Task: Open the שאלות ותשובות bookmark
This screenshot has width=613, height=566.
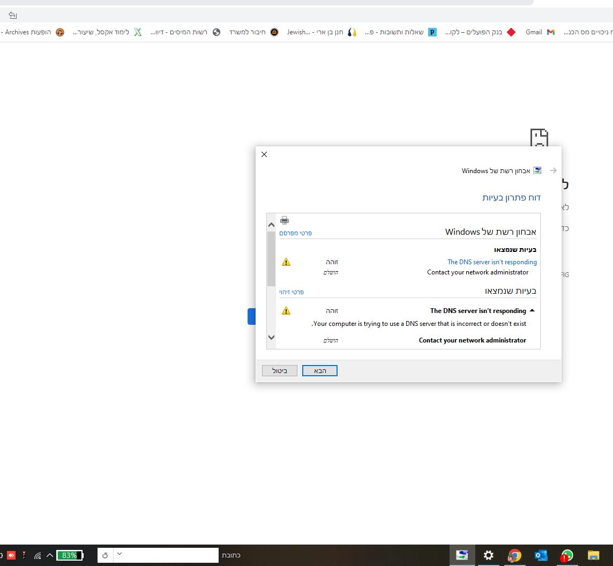Action: point(401,32)
